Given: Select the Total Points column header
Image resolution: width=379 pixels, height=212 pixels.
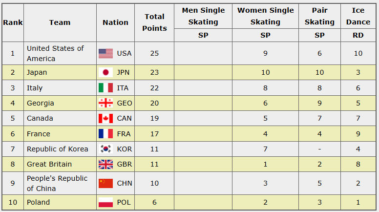Looking at the screenshot, I should coord(154,22).
